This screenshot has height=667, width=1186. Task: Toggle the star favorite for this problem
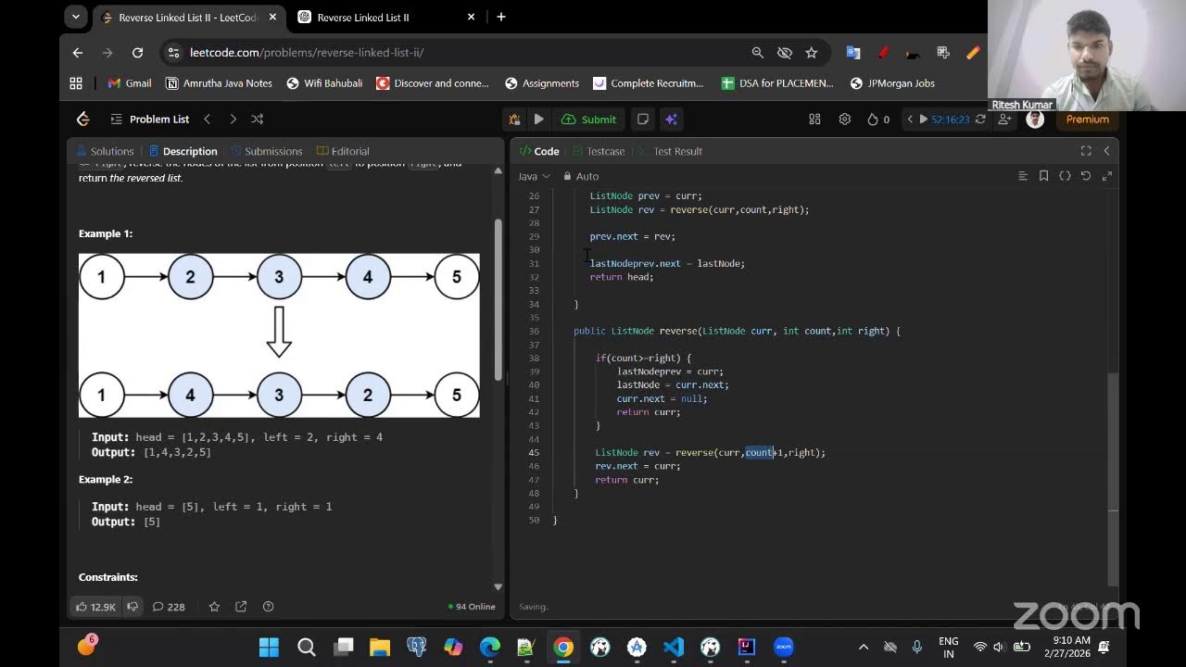coord(214,607)
